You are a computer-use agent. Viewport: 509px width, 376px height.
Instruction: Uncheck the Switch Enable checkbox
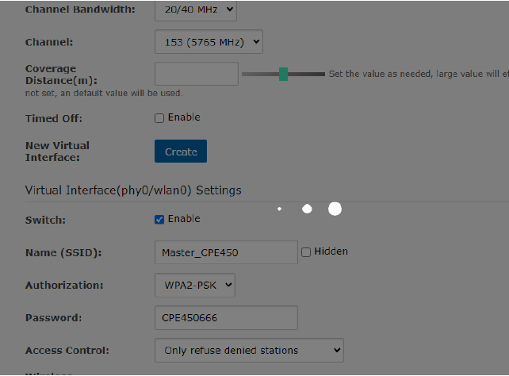[x=159, y=220]
